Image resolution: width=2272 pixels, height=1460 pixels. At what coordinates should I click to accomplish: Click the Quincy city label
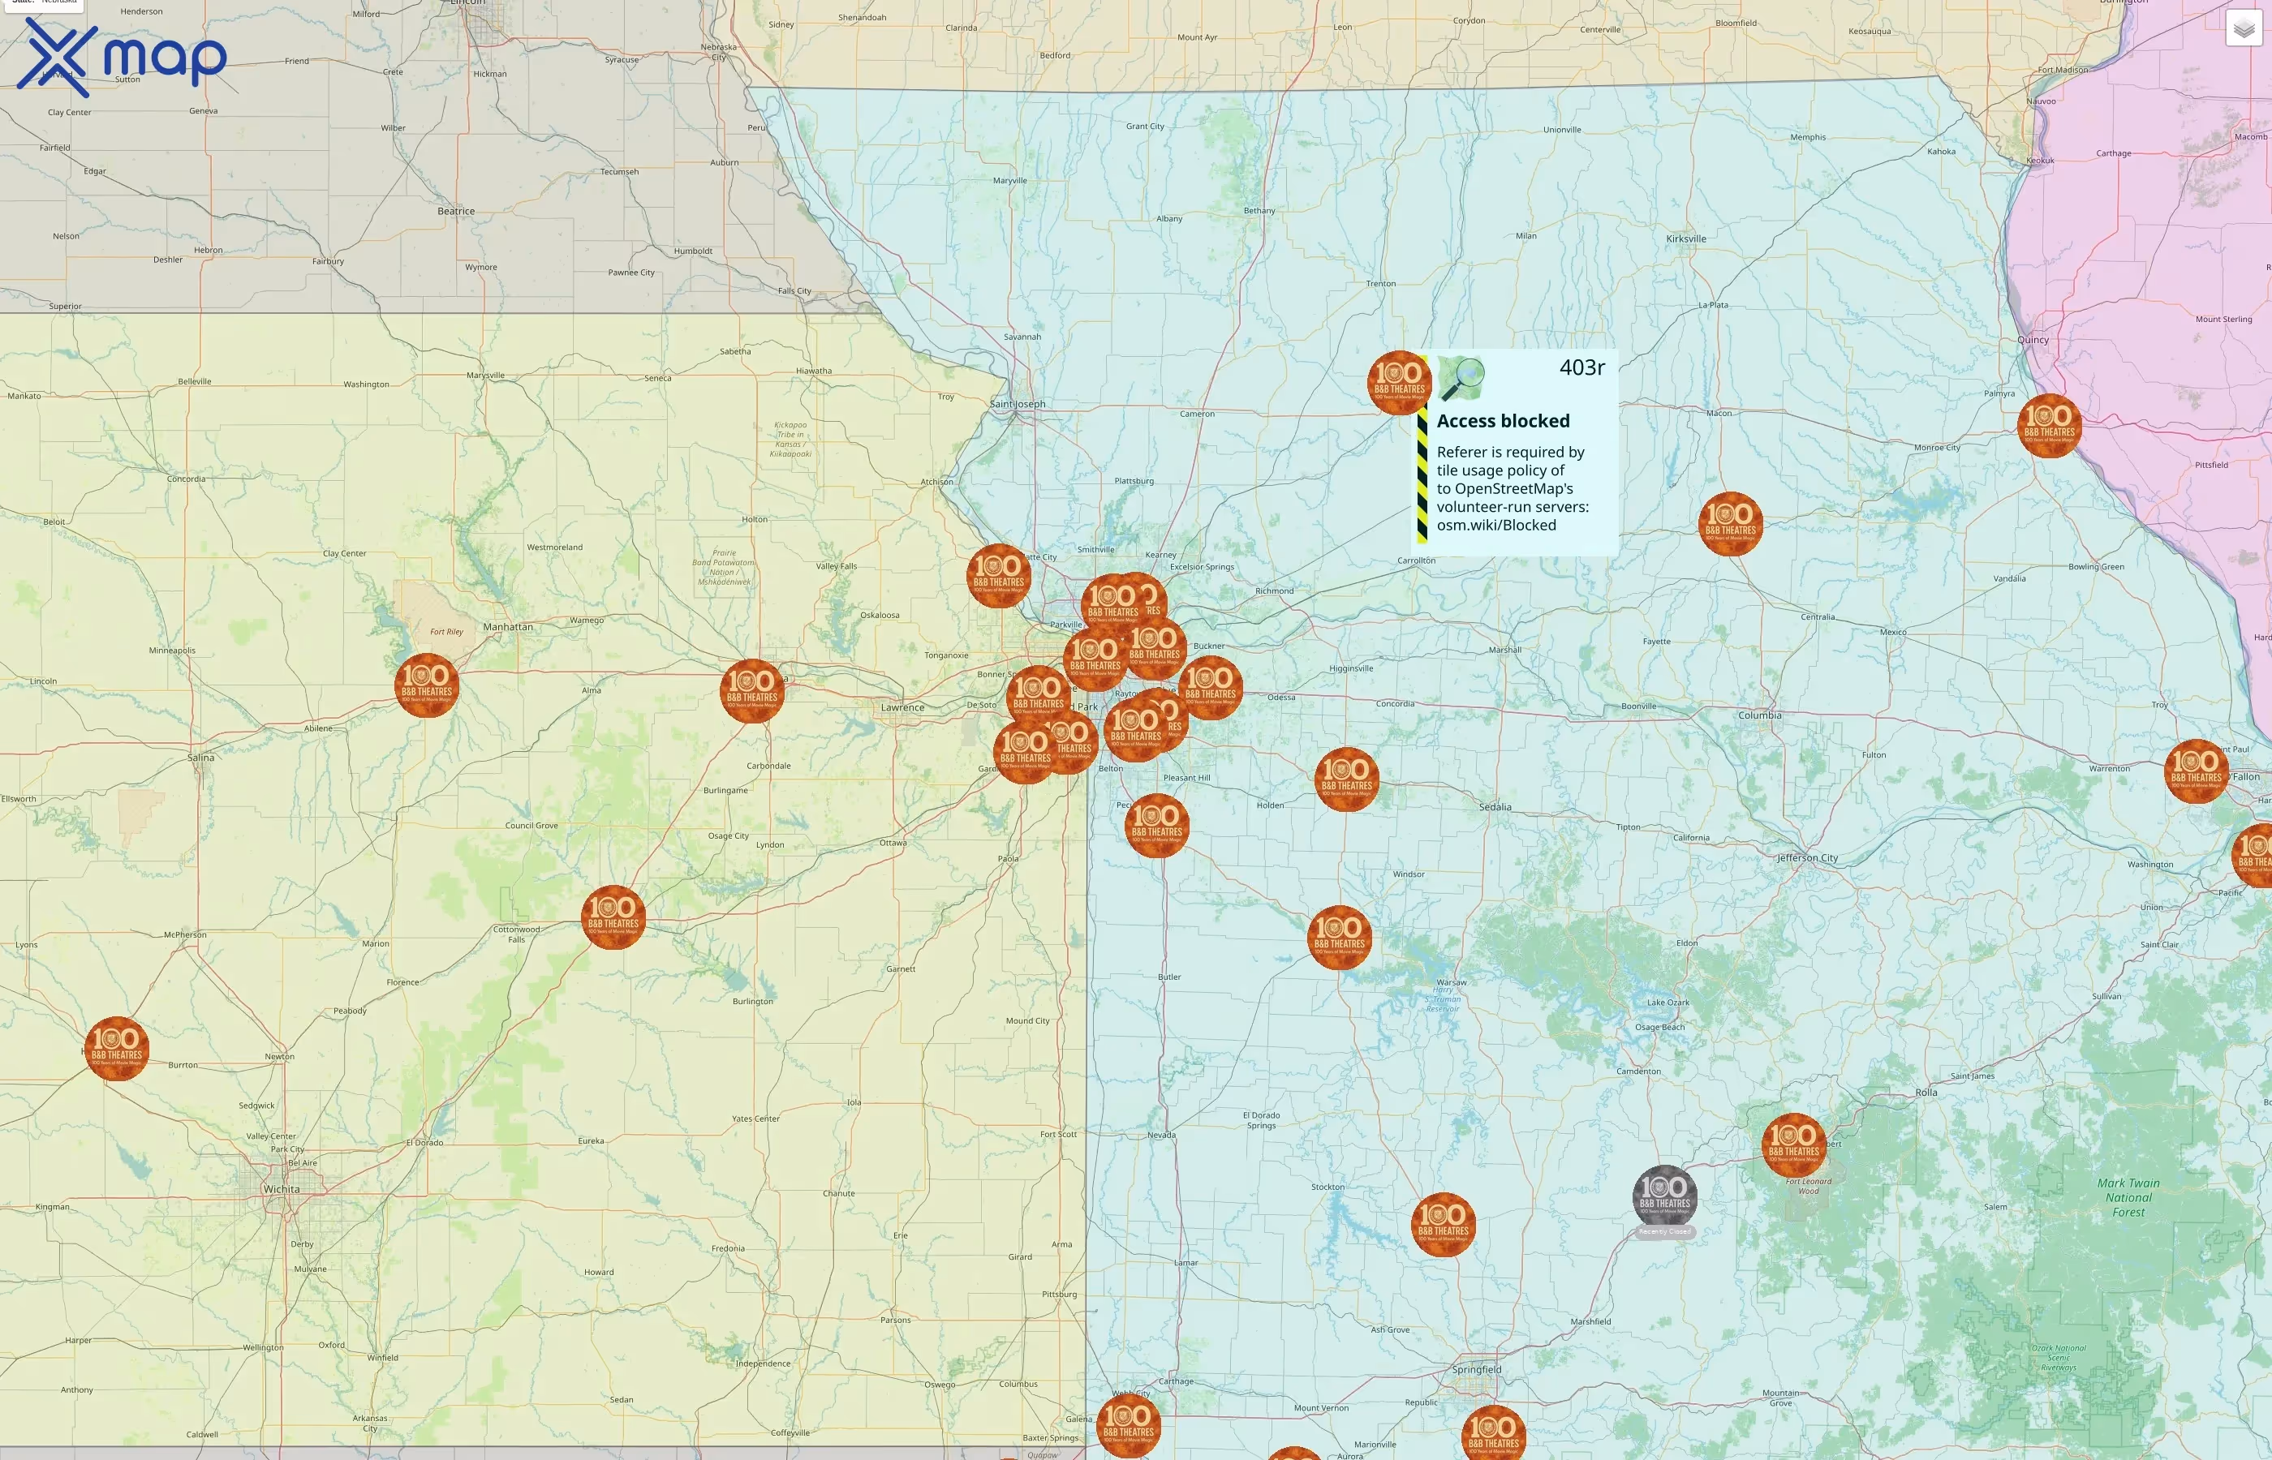(2033, 339)
